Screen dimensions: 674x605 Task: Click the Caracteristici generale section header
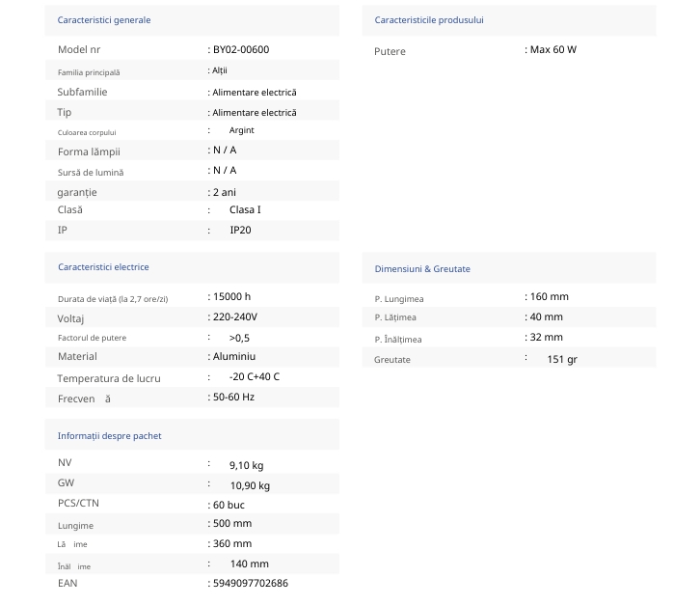point(104,20)
